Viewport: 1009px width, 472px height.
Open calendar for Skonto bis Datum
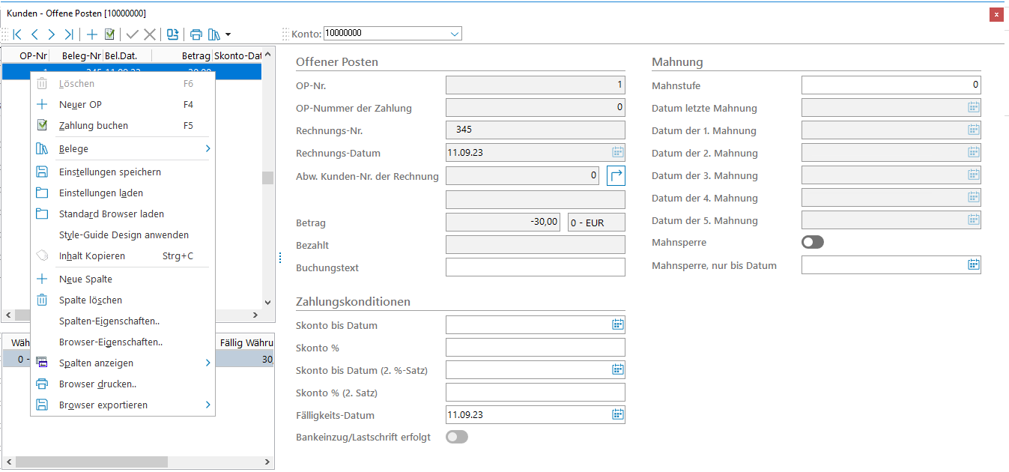[618, 324]
